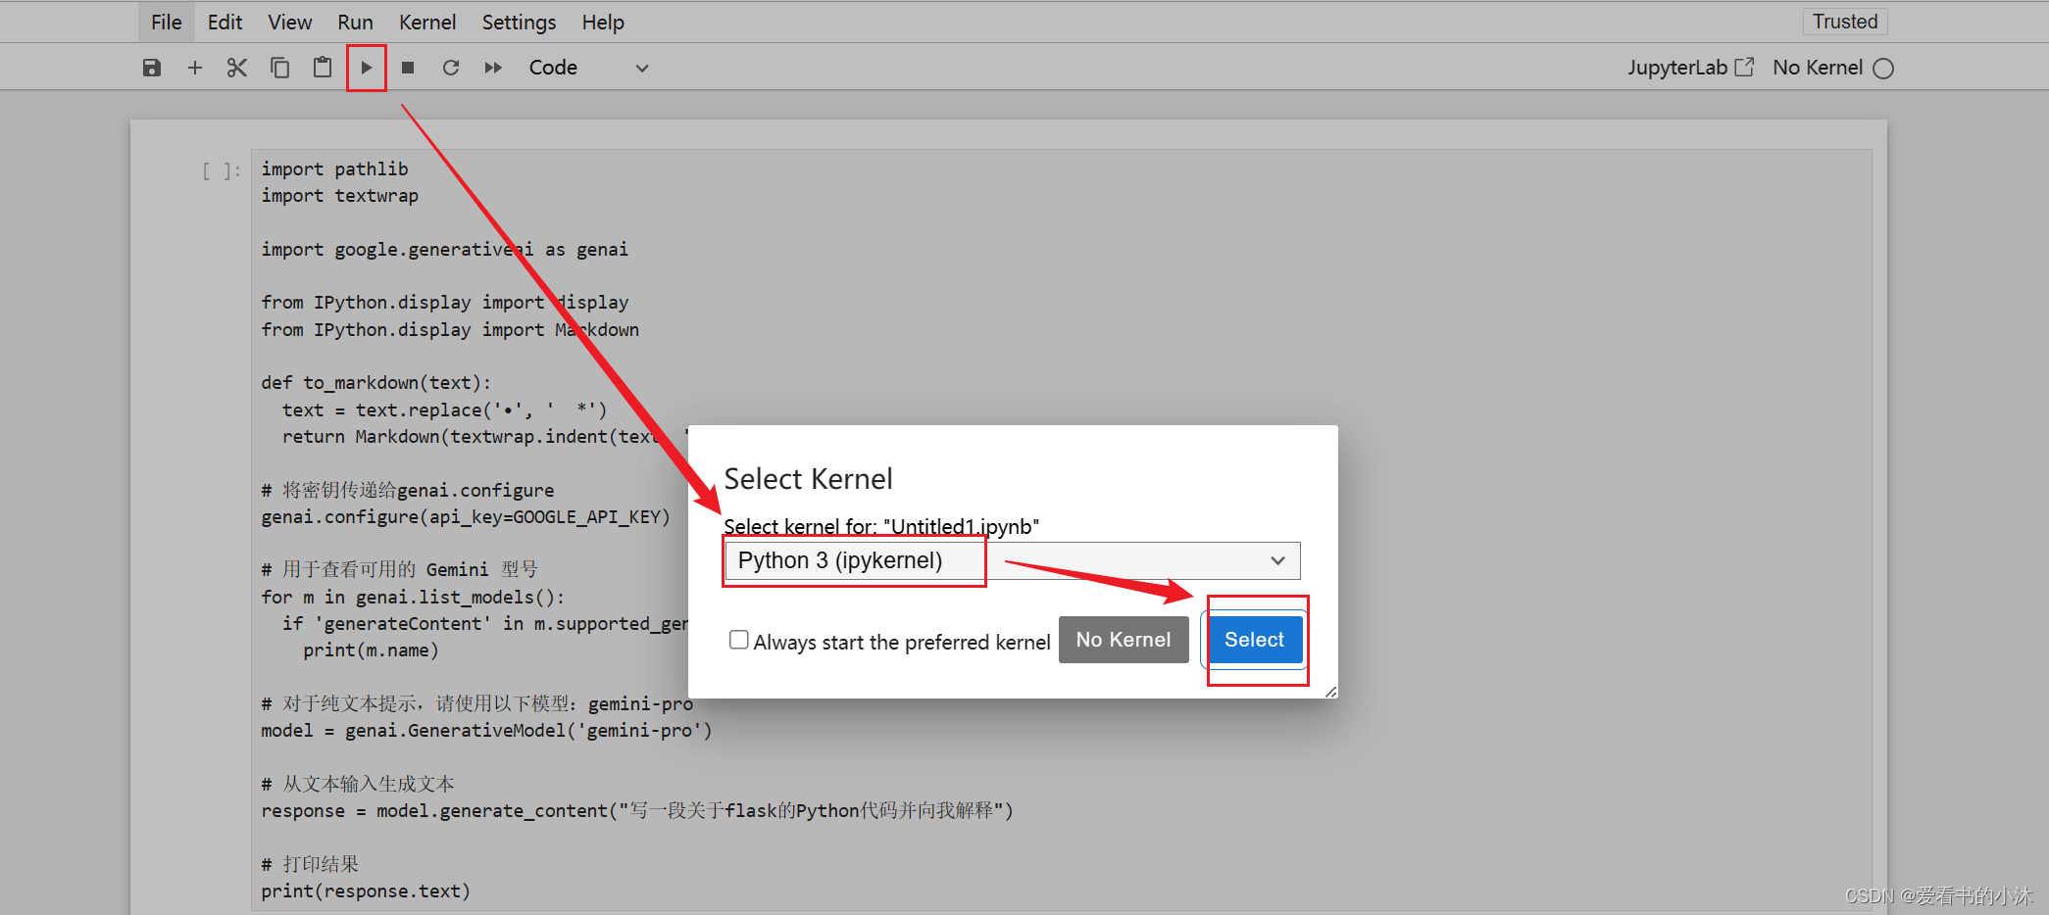Interrupt the kernel with the stop icon
Image resolution: width=2049 pixels, height=915 pixels.
pyautogui.click(x=408, y=68)
